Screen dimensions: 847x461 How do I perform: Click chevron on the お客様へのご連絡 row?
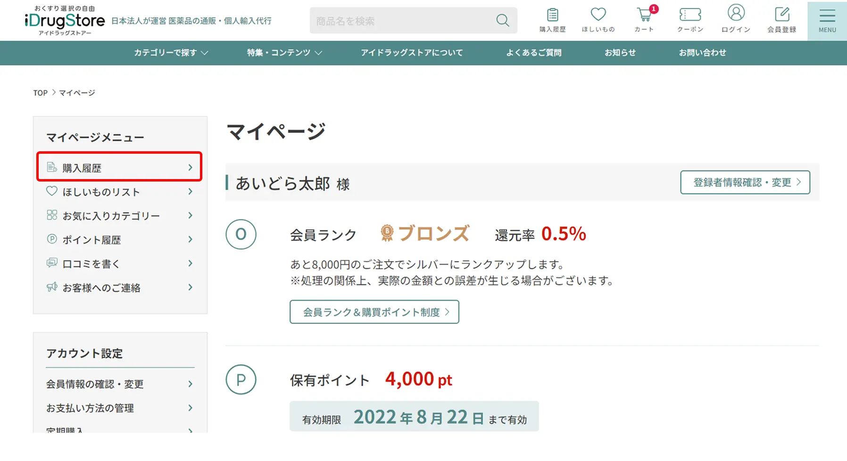pyautogui.click(x=191, y=287)
